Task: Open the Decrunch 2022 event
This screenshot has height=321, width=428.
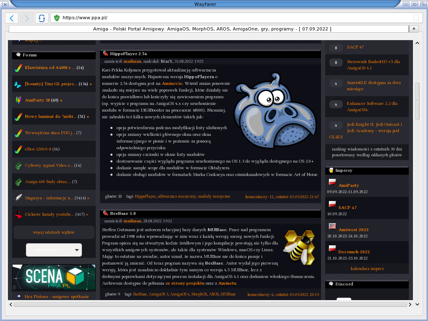Action: (x=354, y=252)
